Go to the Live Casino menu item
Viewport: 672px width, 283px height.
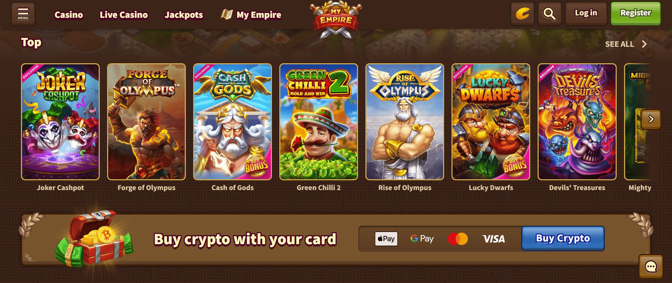click(124, 15)
